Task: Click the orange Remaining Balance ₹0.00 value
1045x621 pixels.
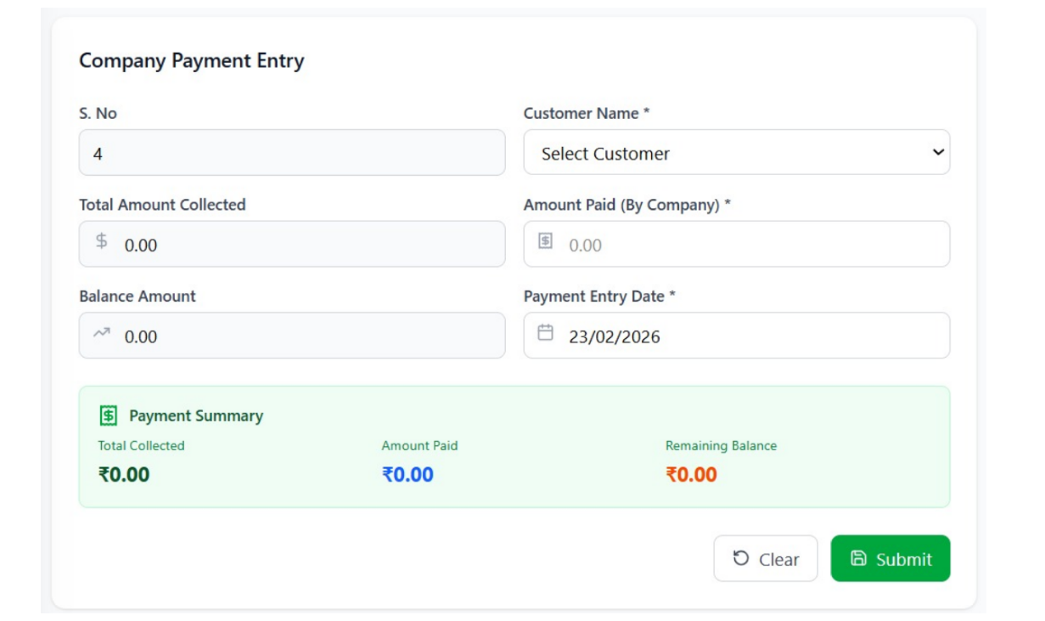Action: click(691, 474)
